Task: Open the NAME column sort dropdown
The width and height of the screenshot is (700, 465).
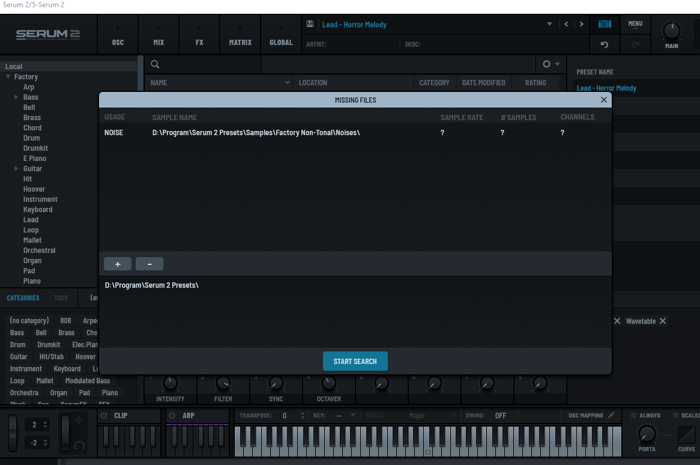Action: (287, 83)
